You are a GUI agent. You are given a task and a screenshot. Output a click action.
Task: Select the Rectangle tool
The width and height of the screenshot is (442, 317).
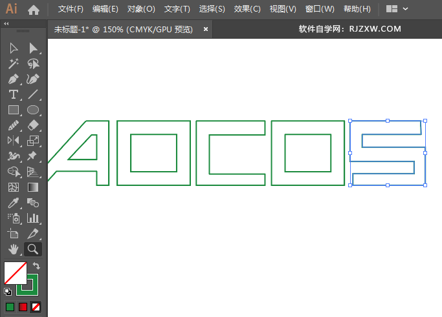[x=14, y=110]
